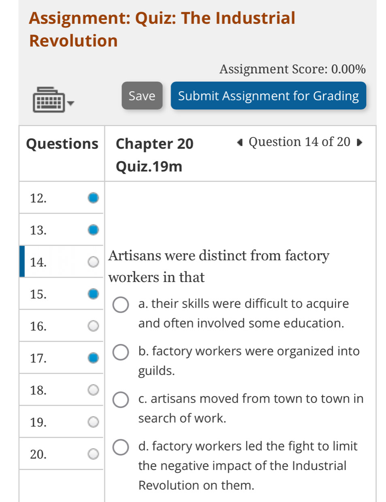386x502 pixels.
Task: Click the next question arrow
Action: click(x=360, y=143)
